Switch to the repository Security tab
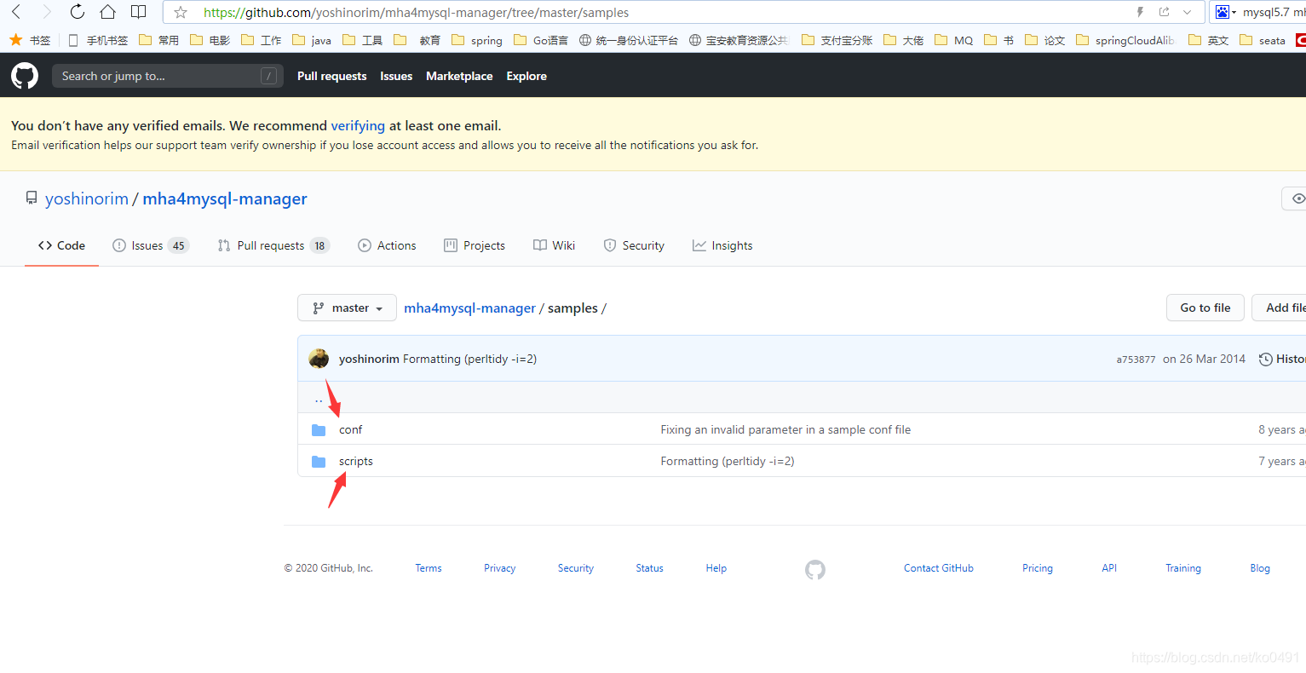Viewport: 1306px width, 673px height. tap(634, 245)
